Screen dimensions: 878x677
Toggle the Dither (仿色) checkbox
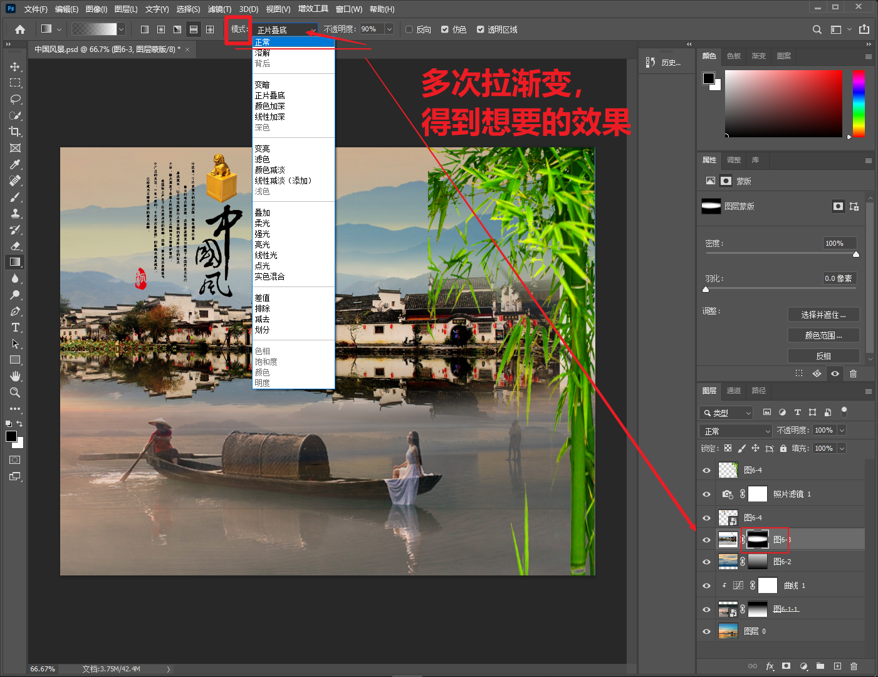(445, 29)
